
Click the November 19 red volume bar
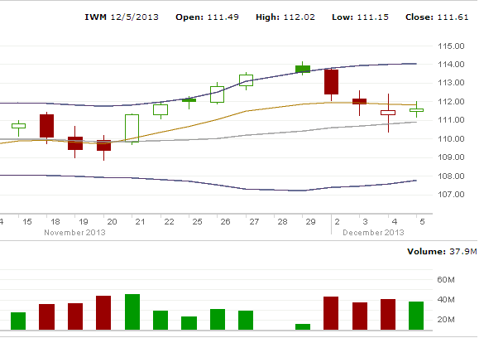click(75, 316)
